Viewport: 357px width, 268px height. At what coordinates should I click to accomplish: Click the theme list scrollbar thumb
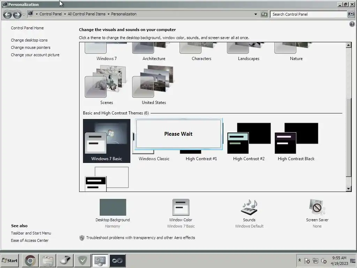(349, 137)
